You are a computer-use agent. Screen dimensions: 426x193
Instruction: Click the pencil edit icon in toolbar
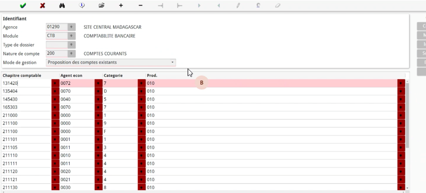pyautogui.click(x=238, y=6)
